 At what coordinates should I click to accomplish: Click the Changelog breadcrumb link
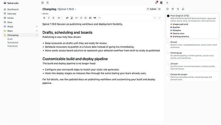[49, 9]
